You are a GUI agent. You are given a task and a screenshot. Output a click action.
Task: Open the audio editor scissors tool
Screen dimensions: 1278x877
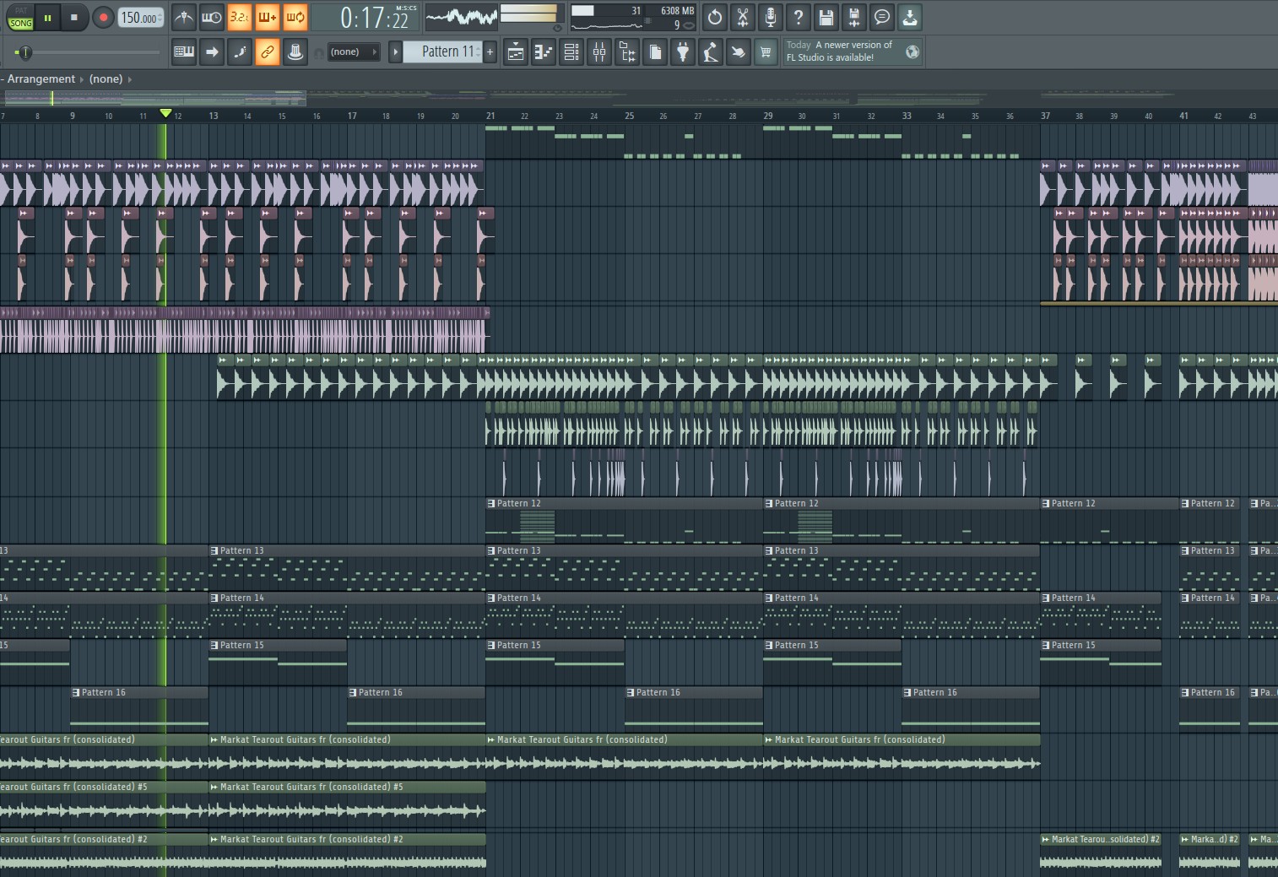coord(742,17)
